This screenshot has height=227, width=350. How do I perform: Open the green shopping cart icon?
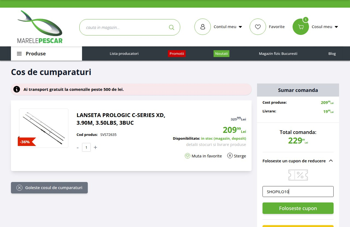point(301,27)
